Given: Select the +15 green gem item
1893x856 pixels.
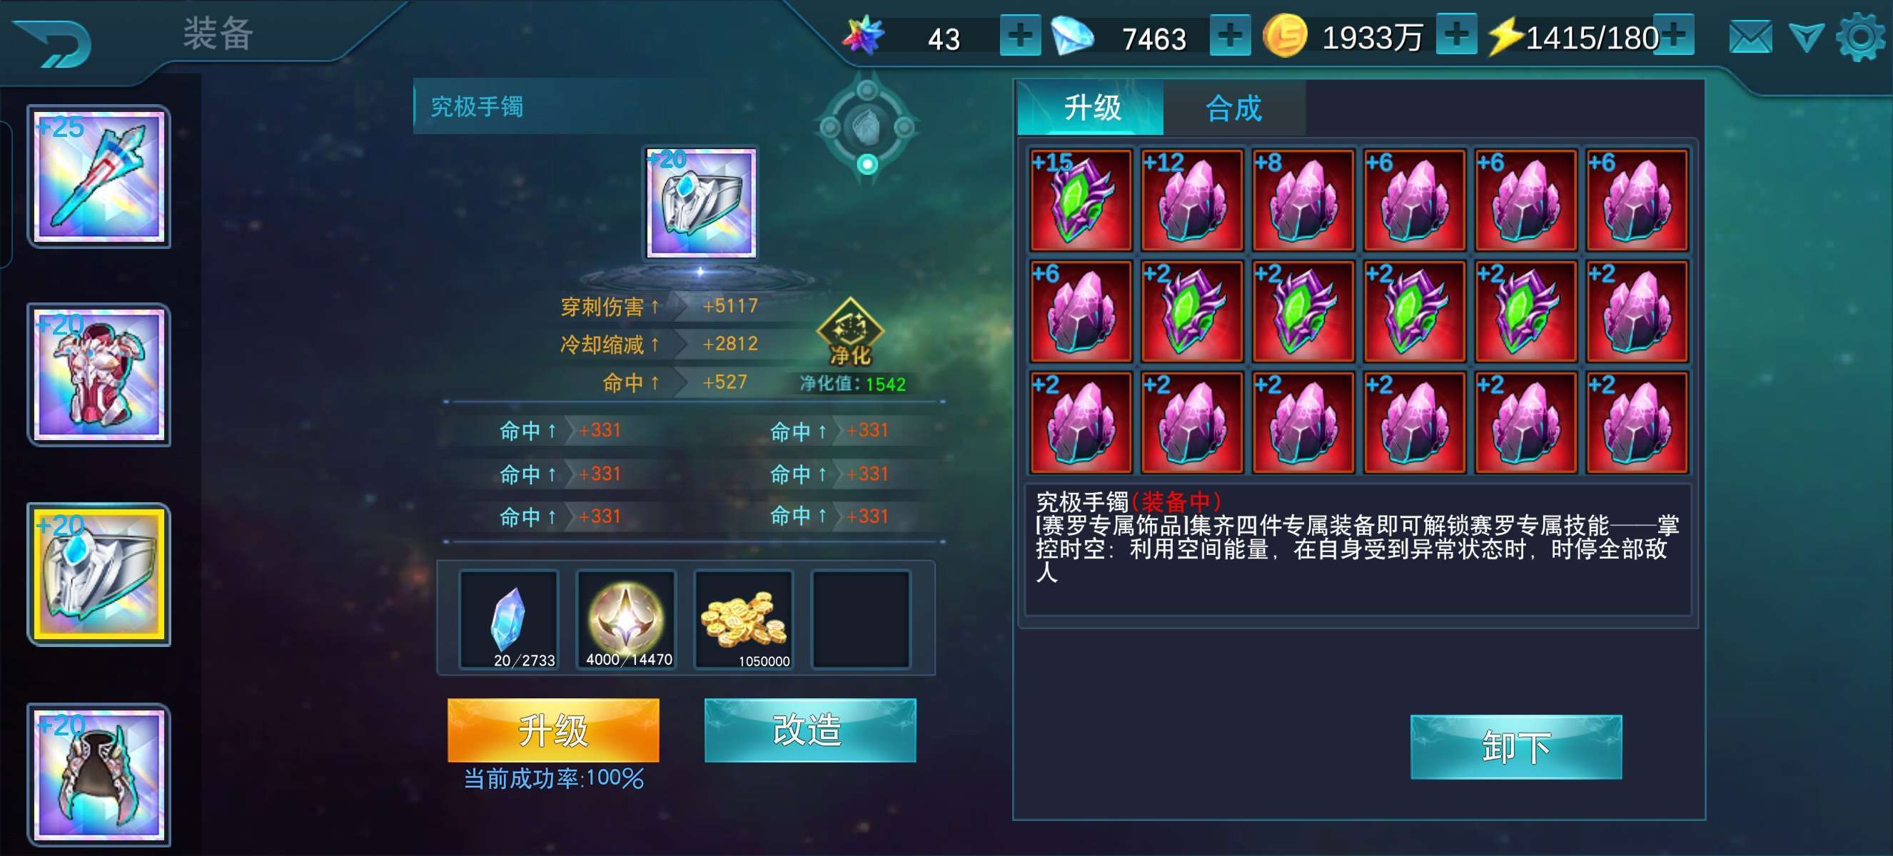Looking at the screenshot, I should click(x=1080, y=200).
